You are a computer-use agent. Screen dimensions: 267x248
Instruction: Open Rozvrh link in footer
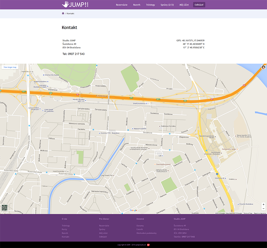point(65,233)
